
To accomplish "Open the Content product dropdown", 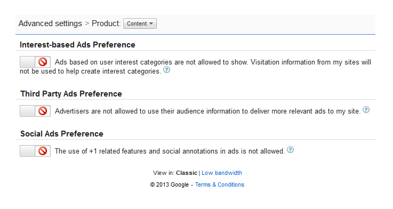I will [140, 23].
